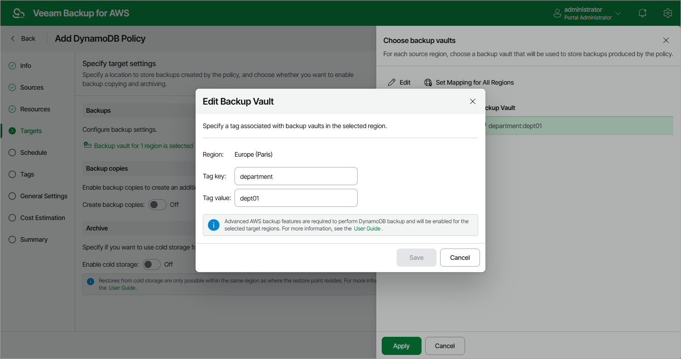
Task: Click the Targets step arrow icon
Action: point(12,131)
